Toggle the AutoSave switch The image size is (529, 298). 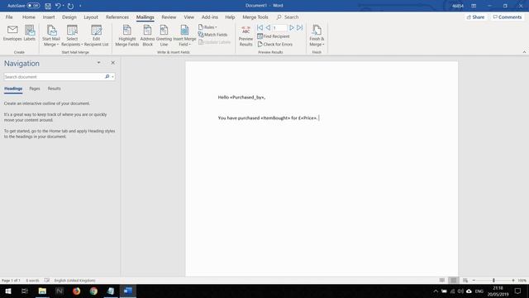pos(33,6)
